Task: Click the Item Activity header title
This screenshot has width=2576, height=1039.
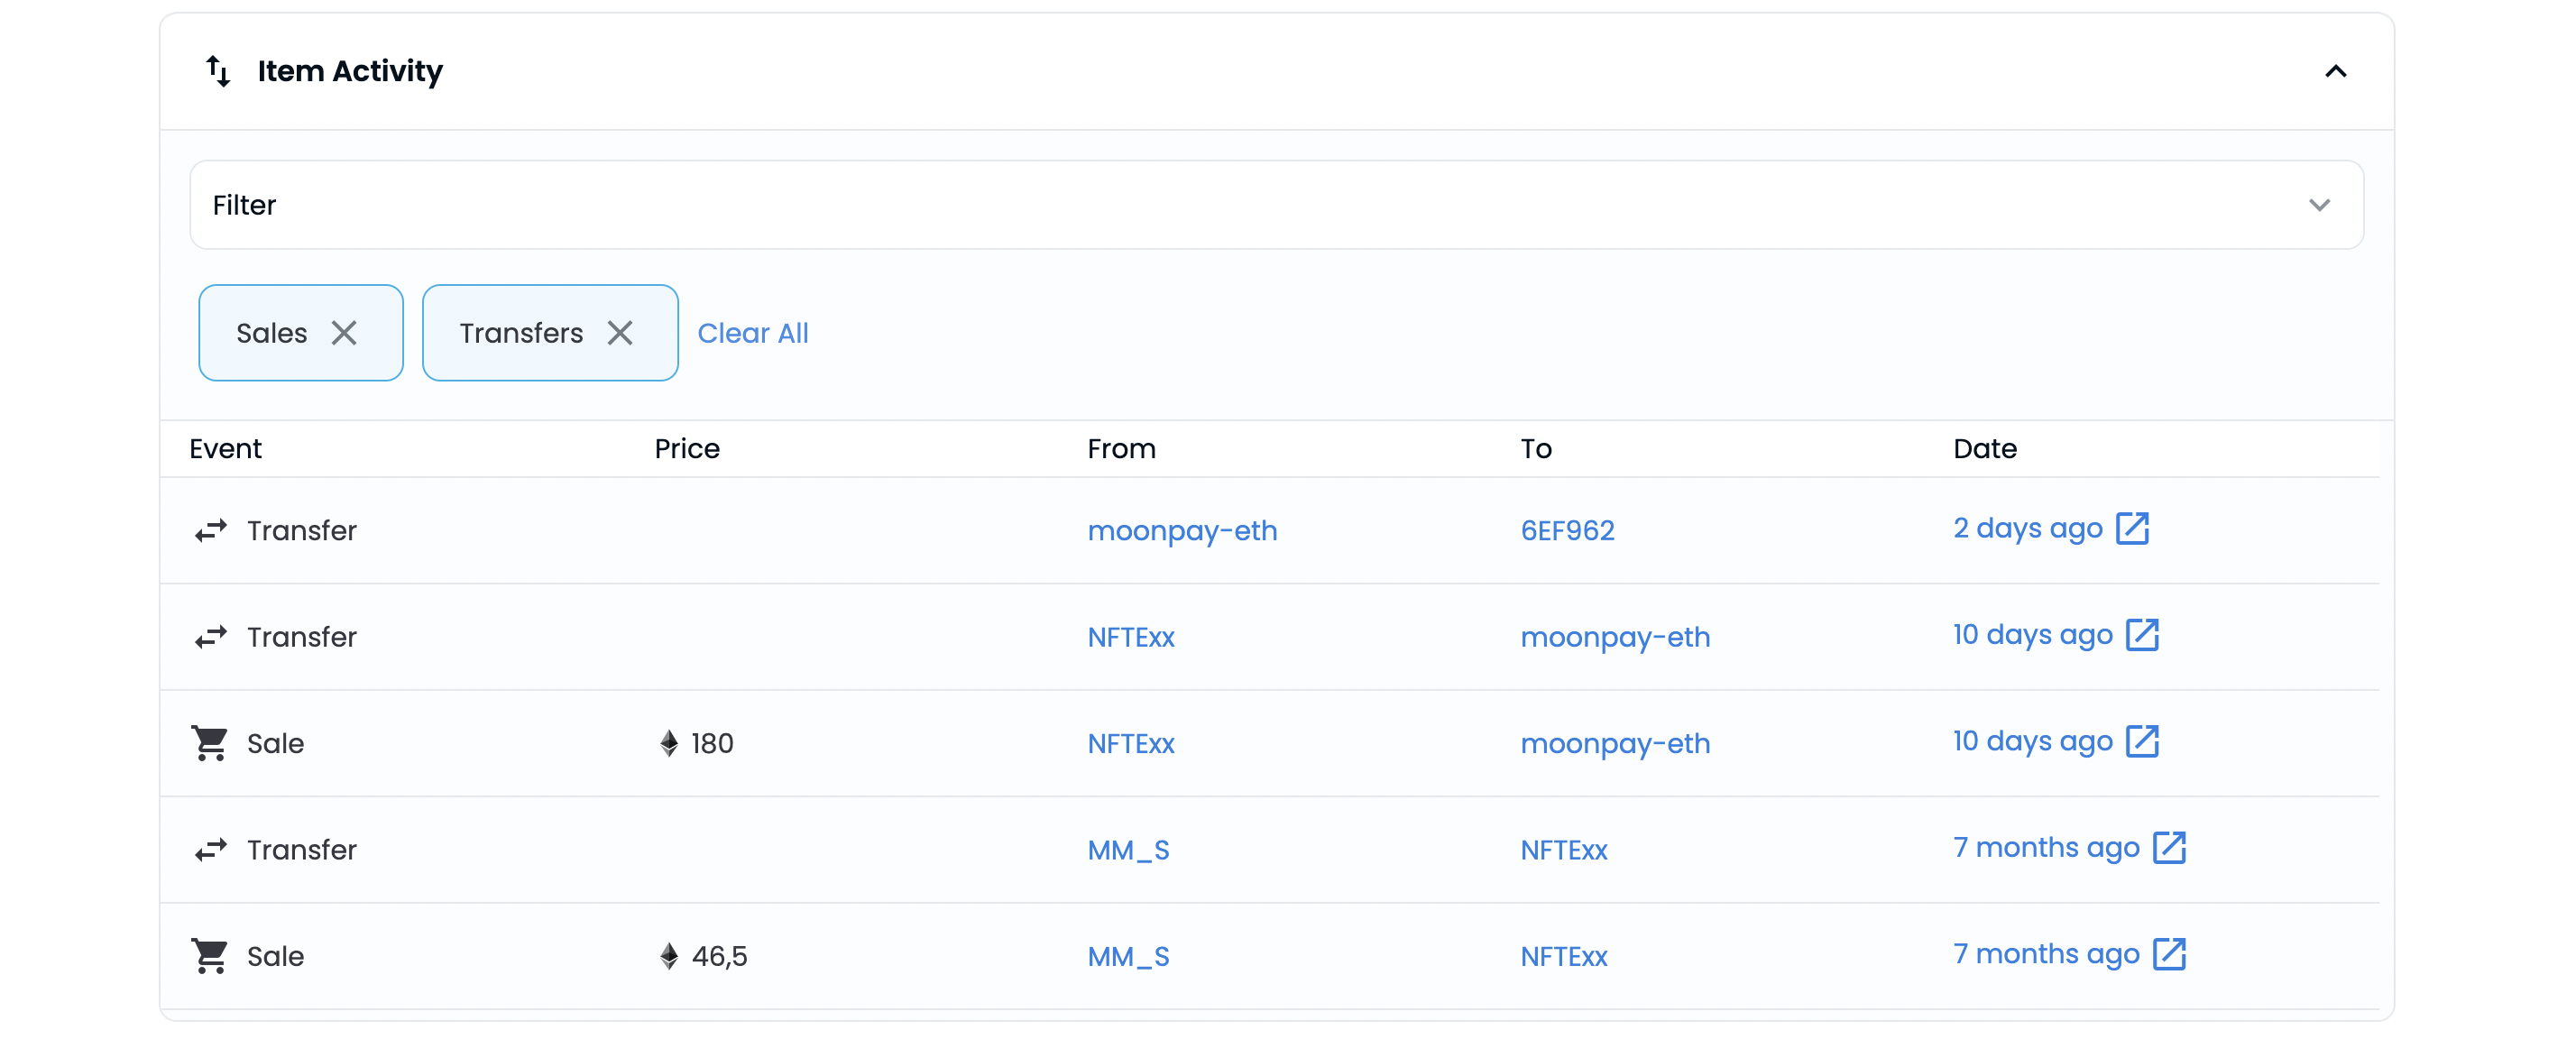Action: pos(349,71)
